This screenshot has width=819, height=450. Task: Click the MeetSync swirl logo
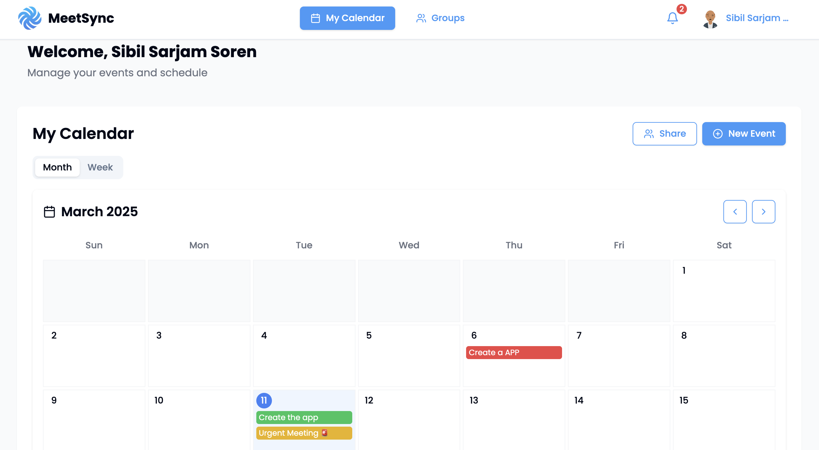tap(30, 18)
